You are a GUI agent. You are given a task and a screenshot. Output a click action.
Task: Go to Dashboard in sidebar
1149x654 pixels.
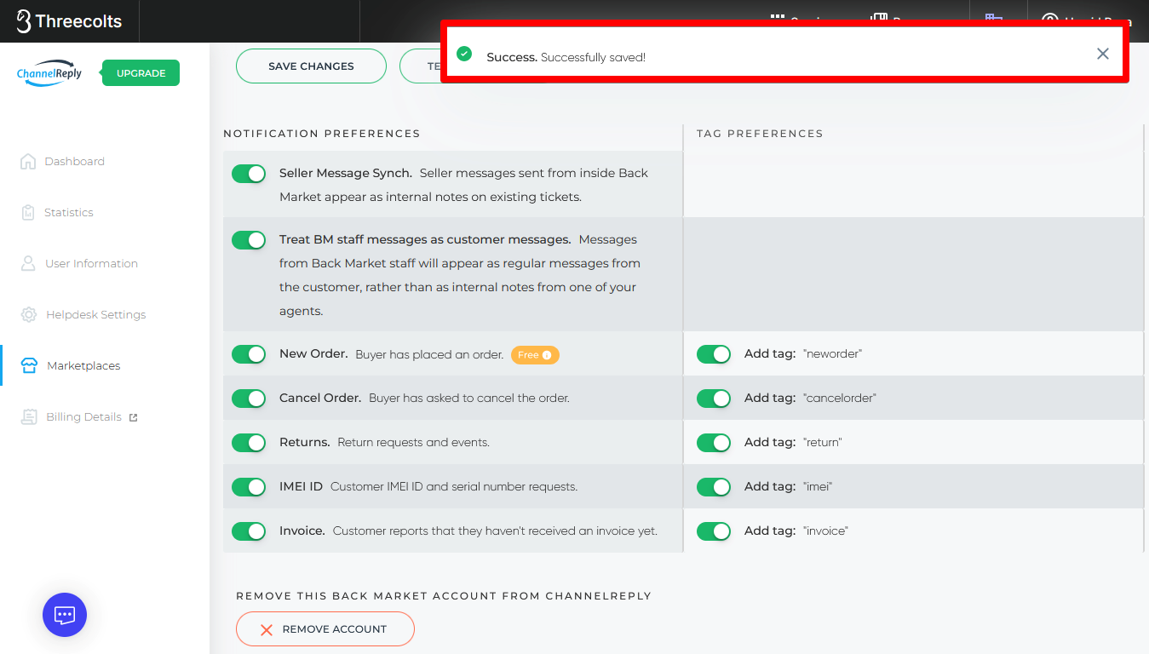click(x=62, y=161)
